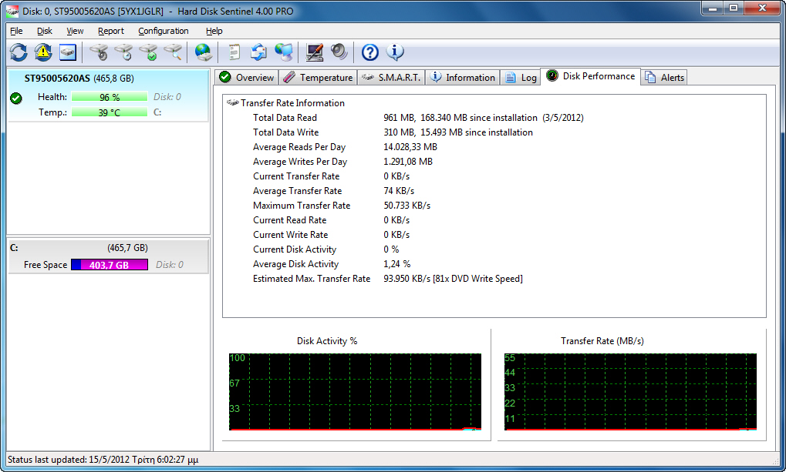
Task: Click the Status last updated status bar text
Action: tap(103, 460)
